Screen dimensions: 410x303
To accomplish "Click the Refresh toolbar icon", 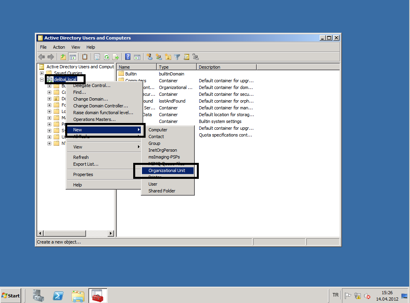I will (x=106, y=57).
